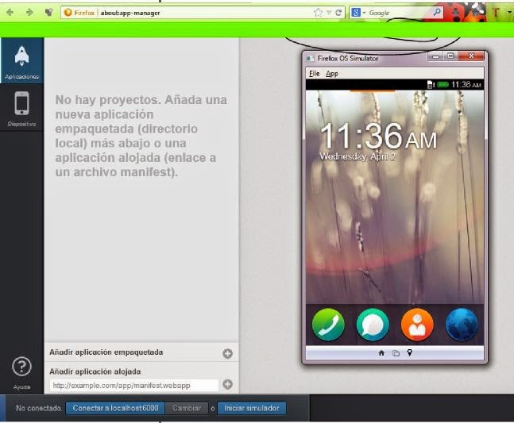This screenshot has width=514, height=423.
Task: Click the simulator home button icon
Action: coord(381,353)
